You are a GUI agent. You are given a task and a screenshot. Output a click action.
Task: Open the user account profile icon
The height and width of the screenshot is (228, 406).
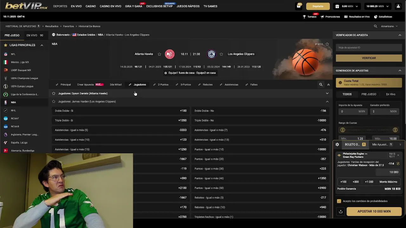click(398, 6)
